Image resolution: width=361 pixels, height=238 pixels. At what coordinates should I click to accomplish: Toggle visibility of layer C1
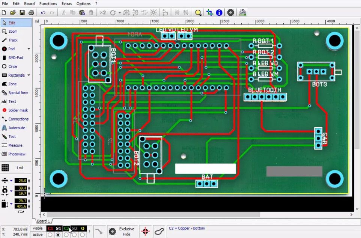(x=50, y=228)
